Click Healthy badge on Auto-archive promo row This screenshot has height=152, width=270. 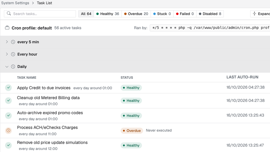click(131, 116)
